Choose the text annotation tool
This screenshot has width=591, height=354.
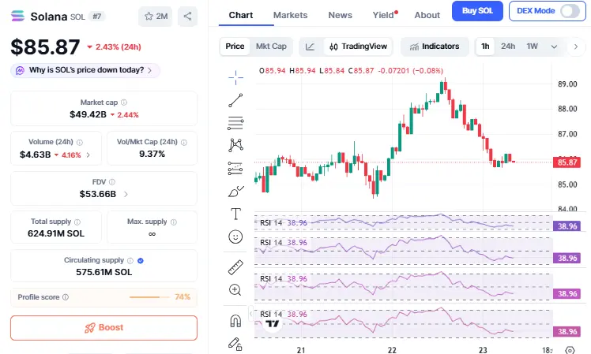[235, 214]
